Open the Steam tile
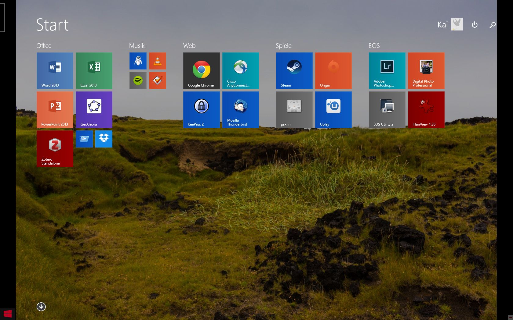The image size is (513, 320). pos(294,71)
